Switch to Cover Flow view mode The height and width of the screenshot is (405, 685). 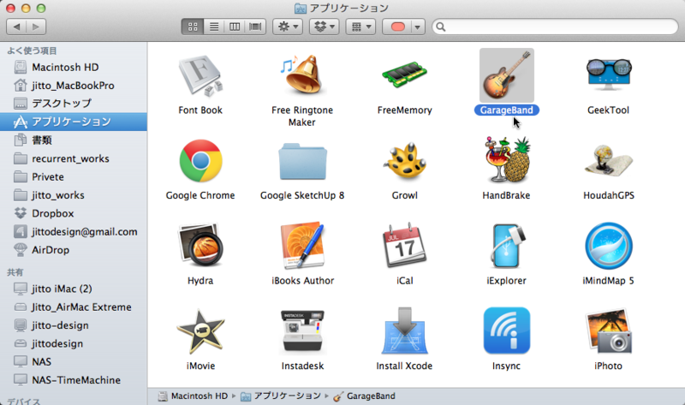tap(255, 27)
